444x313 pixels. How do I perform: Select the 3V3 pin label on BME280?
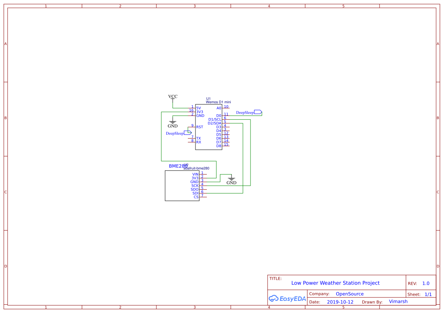pos(195,178)
